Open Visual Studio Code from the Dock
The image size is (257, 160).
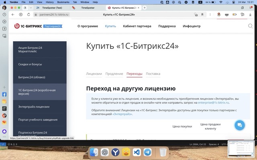137,152
